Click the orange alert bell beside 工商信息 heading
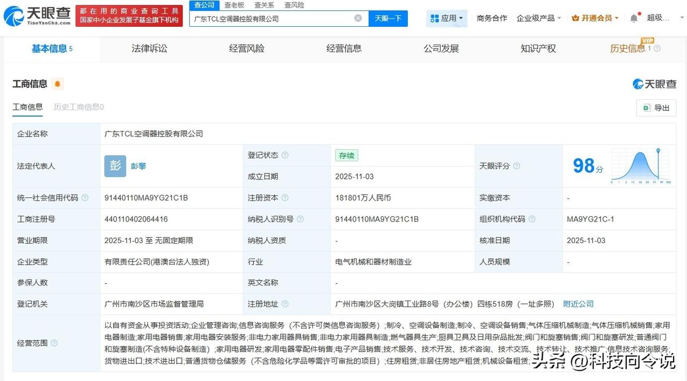This screenshot has height=381, width=687. (57, 84)
